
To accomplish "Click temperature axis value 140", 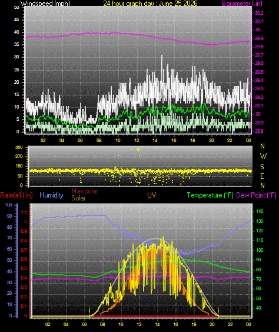I will click(x=260, y=211).
